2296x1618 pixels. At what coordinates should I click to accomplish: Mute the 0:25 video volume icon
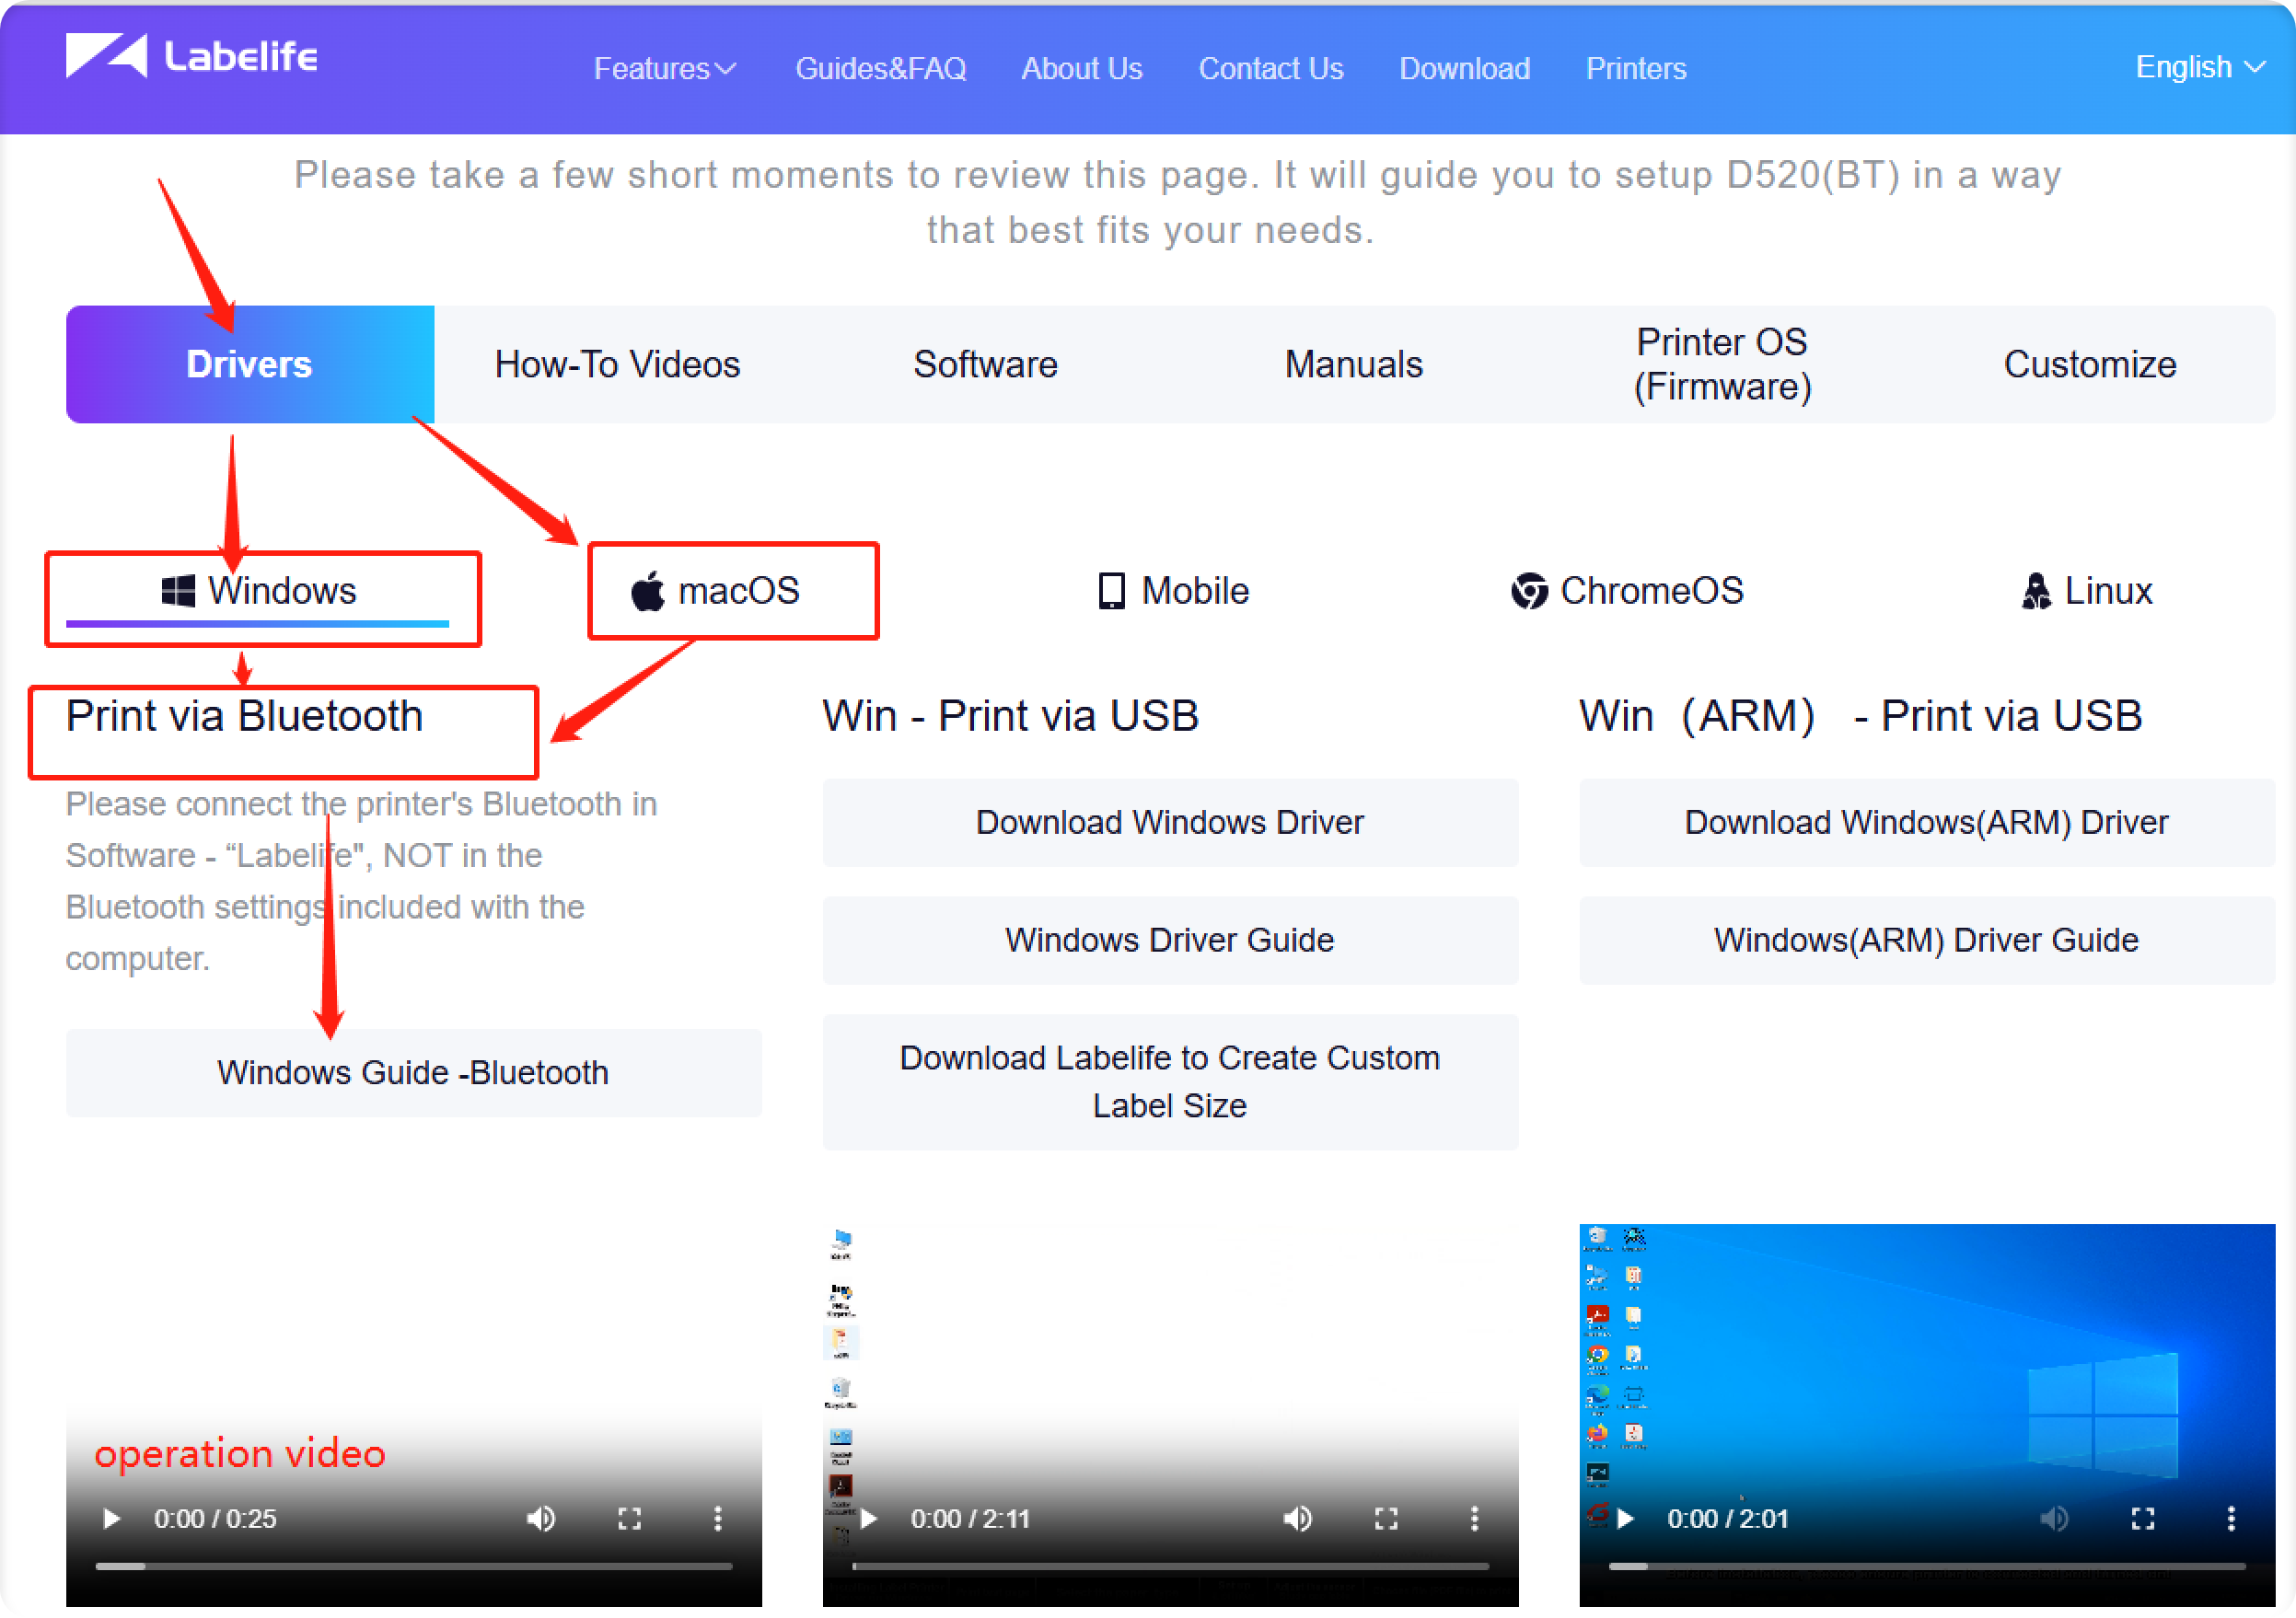[541, 1520]
